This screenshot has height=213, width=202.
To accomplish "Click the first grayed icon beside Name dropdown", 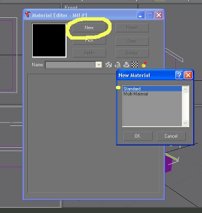I will click(x=108, y=65).
